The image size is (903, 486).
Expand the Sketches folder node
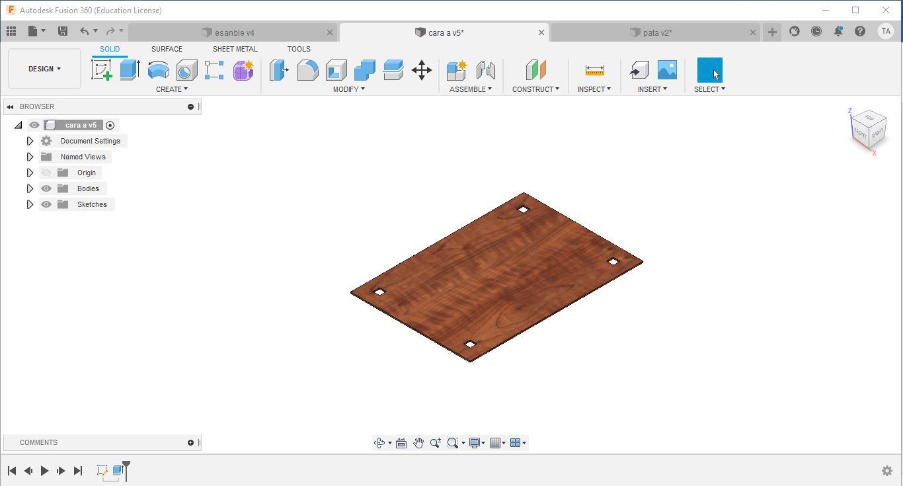30,204
